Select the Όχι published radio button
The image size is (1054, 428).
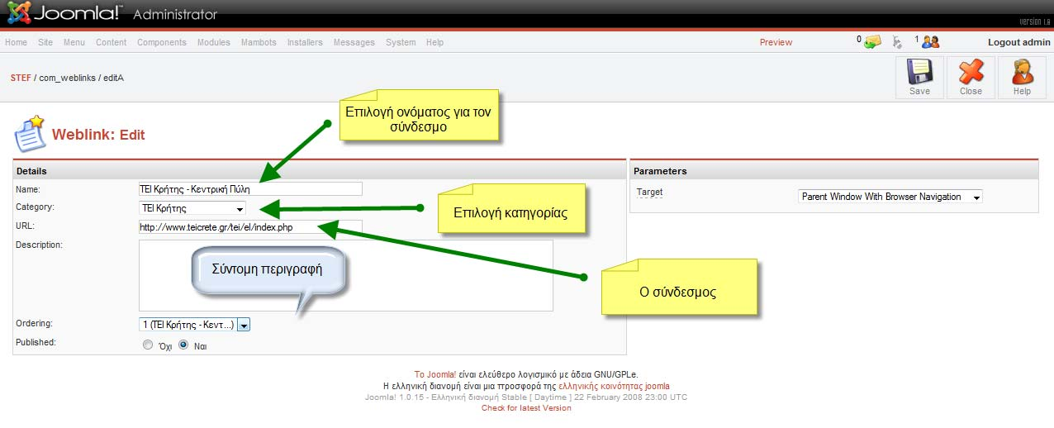(147, 345)
